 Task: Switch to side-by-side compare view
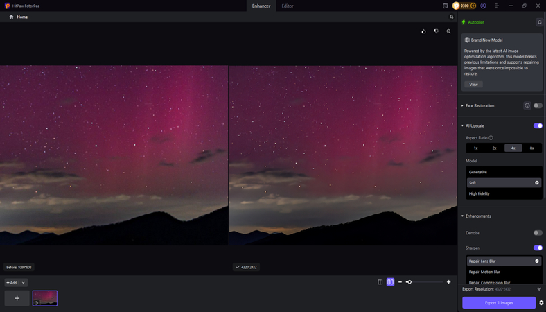[x=390, y=282]
